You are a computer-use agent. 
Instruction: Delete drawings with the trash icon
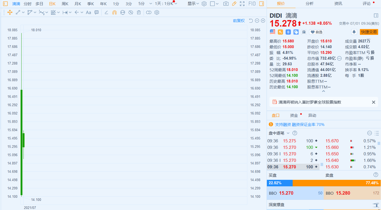tap(139, 12)
